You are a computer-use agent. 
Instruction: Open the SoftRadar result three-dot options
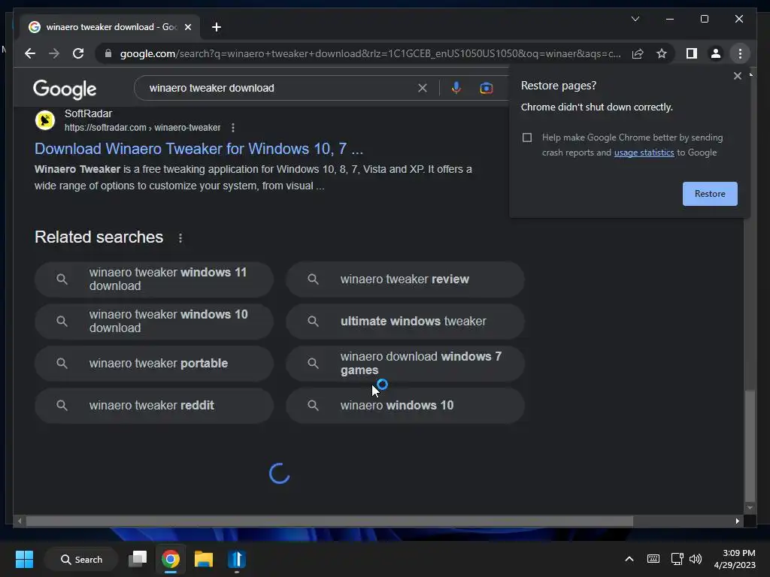[x=233, y=128]
